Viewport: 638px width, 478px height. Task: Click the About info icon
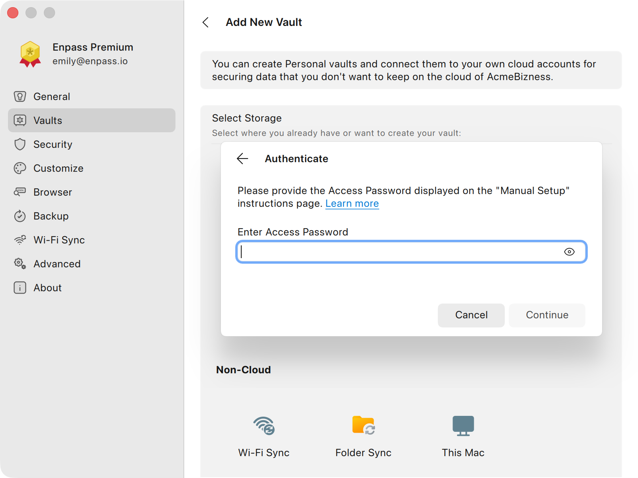(20, 288)
